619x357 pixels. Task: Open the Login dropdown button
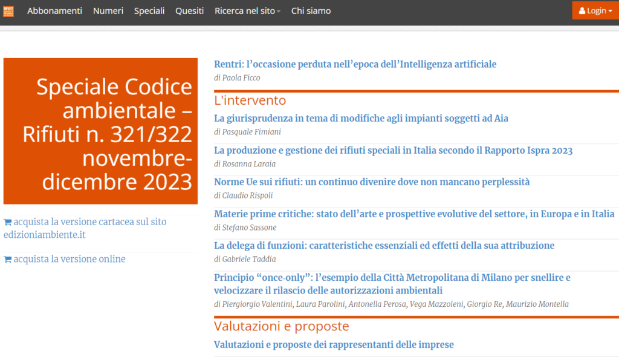[x=595, y=11]
